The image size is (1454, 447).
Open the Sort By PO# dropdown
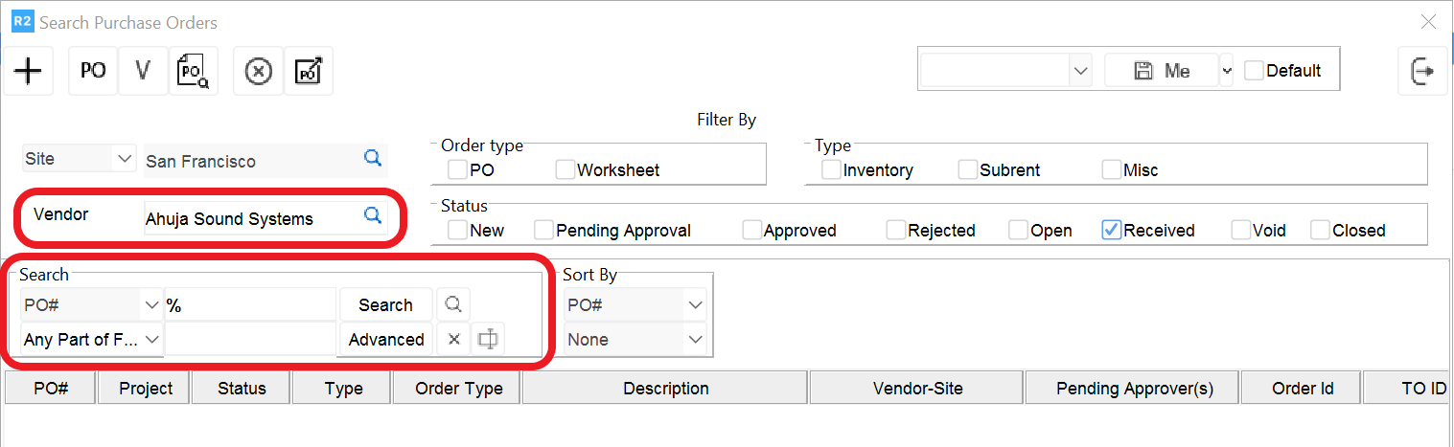click(695, 305)
